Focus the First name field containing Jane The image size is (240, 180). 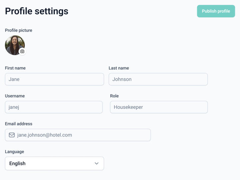[54, 79]
